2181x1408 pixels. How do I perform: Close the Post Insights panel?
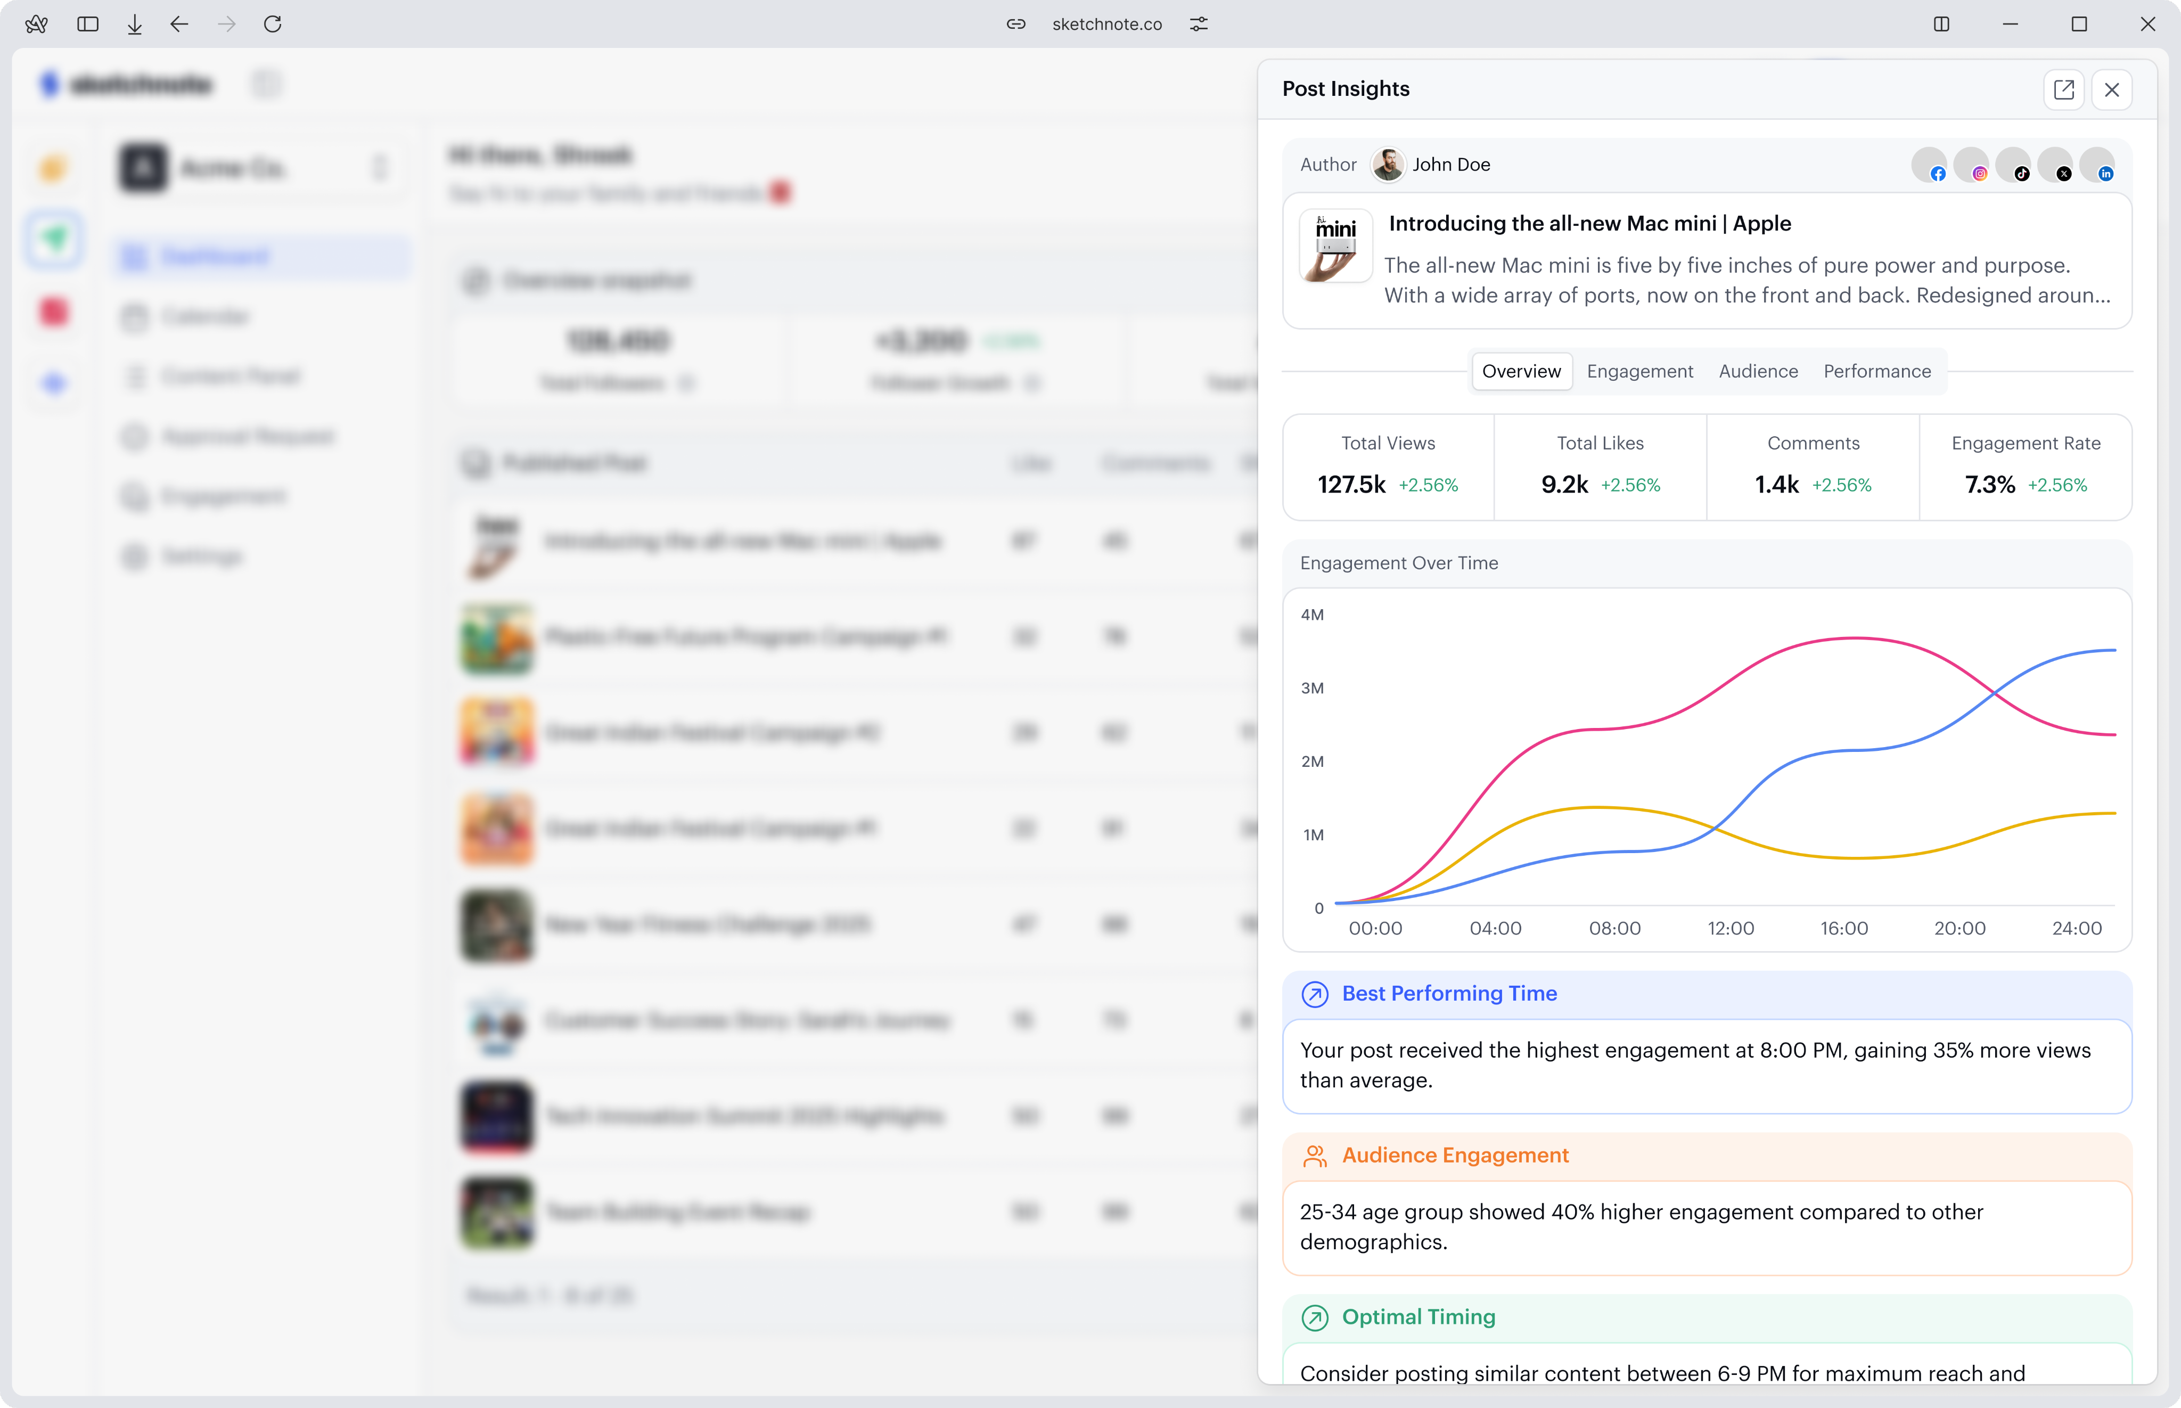pos(2112,89)
